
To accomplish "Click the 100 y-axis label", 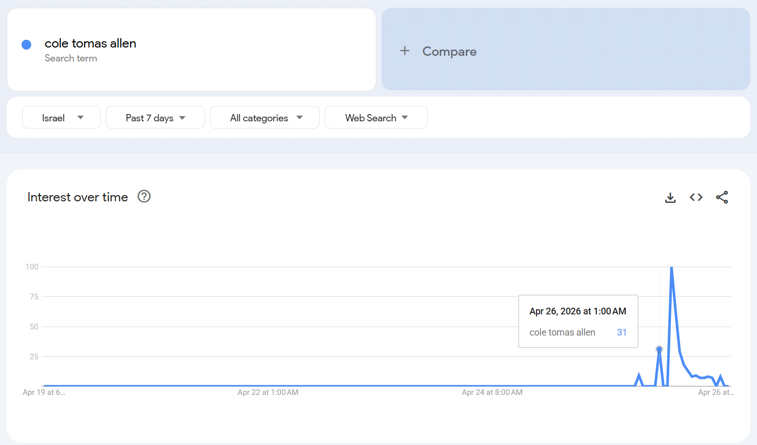I will (x=32, y=267).
